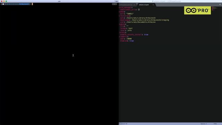Click the /Users/ubi/Library/Arduino15 data path

(x=141, y=18)
